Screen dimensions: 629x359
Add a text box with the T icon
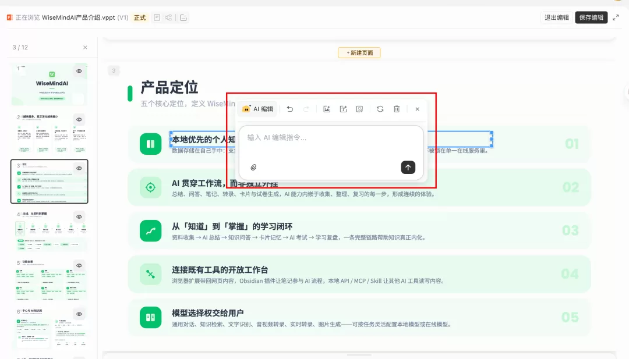[x=344, y=109]
